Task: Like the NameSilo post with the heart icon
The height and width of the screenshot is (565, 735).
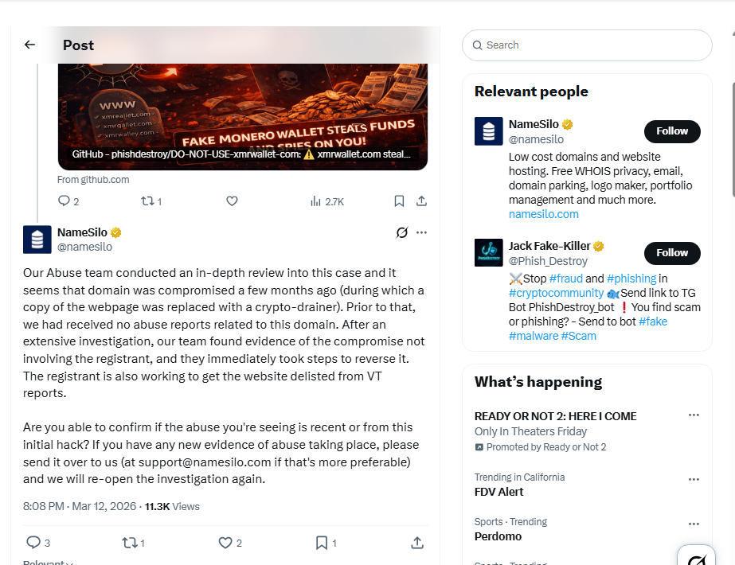Action: (225, 543)
